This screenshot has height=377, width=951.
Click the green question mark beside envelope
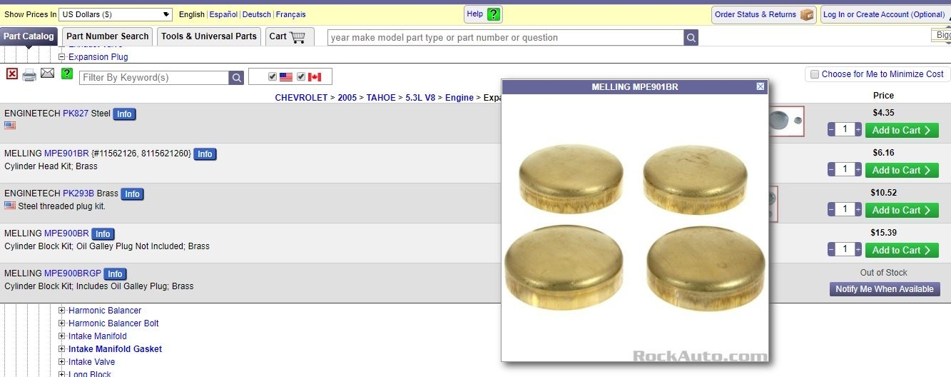pyautogui.click(x=67, y=74)
